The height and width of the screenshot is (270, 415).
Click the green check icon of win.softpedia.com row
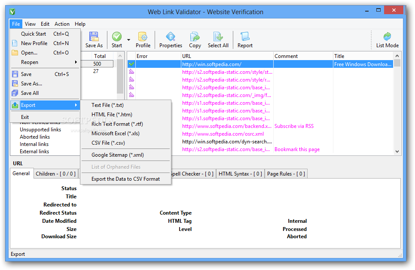point(131,64)
